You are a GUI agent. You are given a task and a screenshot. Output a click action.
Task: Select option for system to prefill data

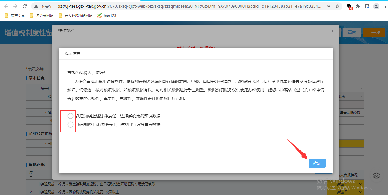[x=71, y=116]
